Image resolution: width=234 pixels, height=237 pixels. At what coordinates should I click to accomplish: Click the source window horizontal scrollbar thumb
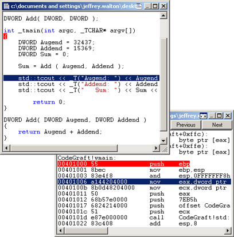coord(64,148)
